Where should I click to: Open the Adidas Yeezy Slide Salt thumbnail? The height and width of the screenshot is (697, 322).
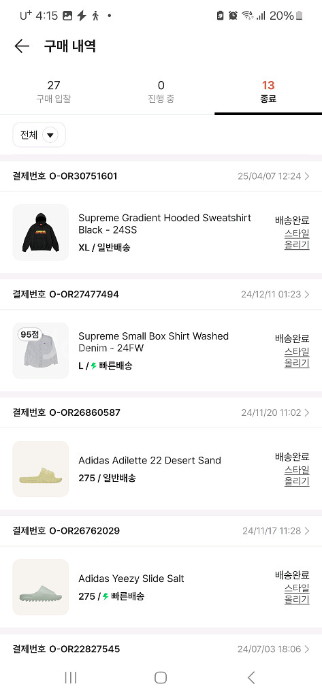tap(40, 587)
